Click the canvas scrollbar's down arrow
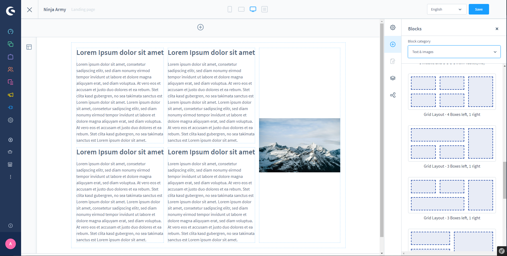507x256 pixels. point(382,253)
